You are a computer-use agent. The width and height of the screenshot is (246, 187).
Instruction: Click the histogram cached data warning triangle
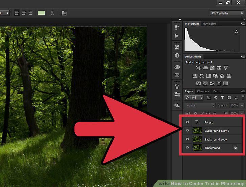click(x=236, y=32)
